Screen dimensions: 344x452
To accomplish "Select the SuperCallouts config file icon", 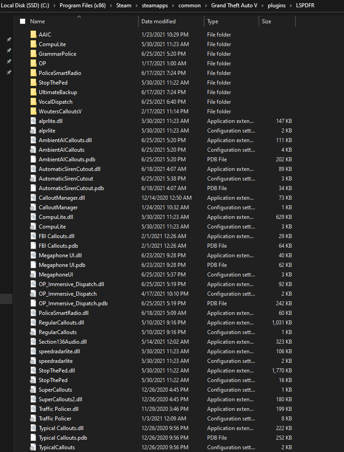I will 33,390.
